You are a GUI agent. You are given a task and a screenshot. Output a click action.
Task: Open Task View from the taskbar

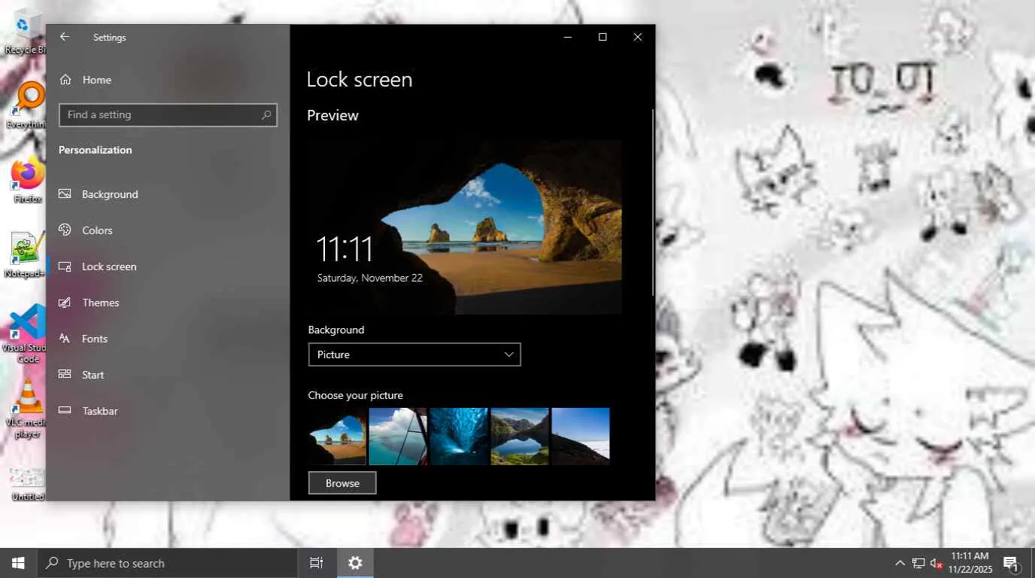pyautogui.click(x=317, y=563)
